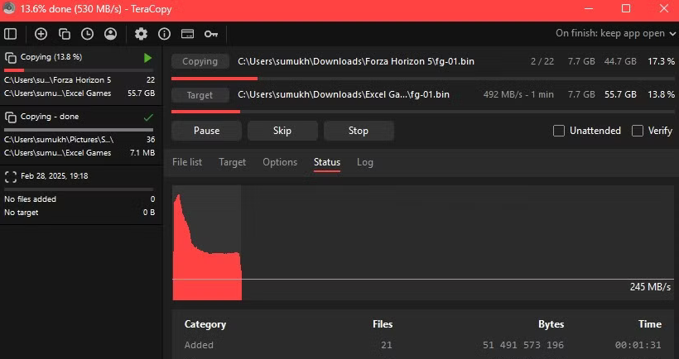Click the Category column header
This screenshot has width=679, height=359.
pyautogui.click(x=205, y=324)
